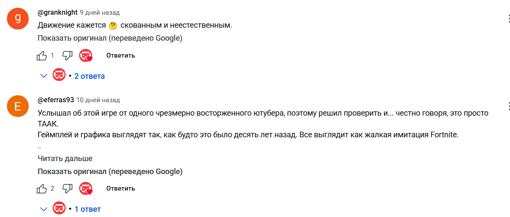
Task: Expand the '1 ответ' reply thread
Action: pos(87,209)
